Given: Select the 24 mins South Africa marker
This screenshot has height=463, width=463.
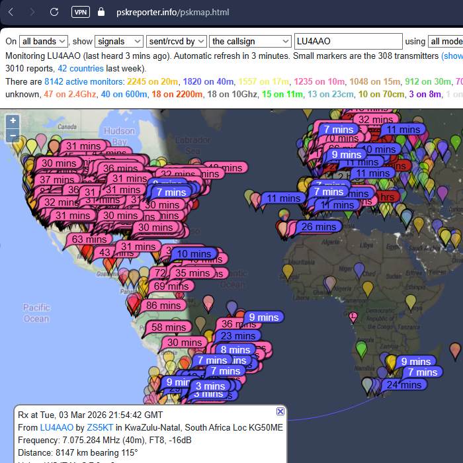Looking at the screenshot, I should click(x=403, y=384).
